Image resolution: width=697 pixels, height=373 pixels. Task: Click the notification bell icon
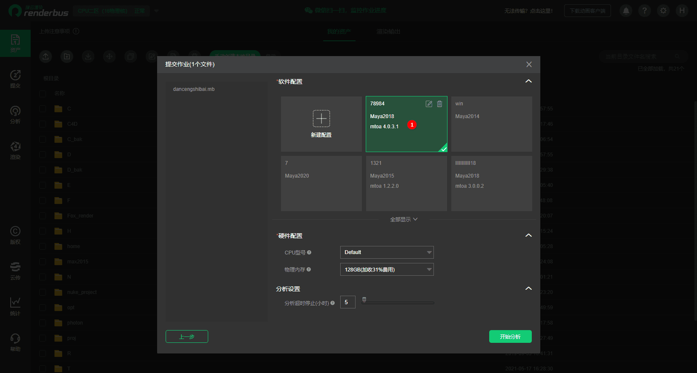point(626,11)
